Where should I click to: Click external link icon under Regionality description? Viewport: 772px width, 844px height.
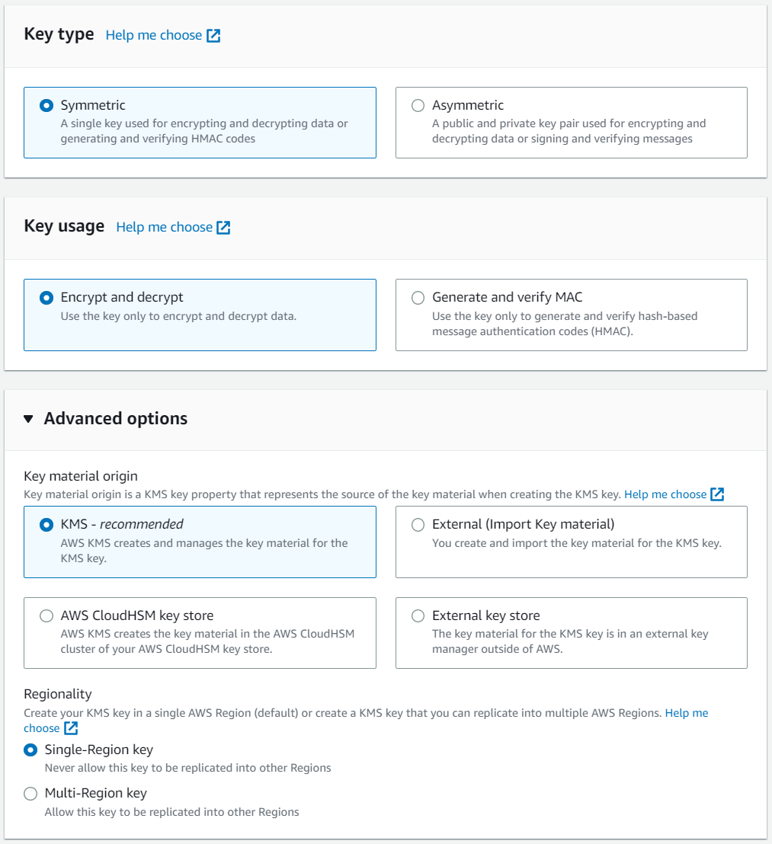(71, 728)
